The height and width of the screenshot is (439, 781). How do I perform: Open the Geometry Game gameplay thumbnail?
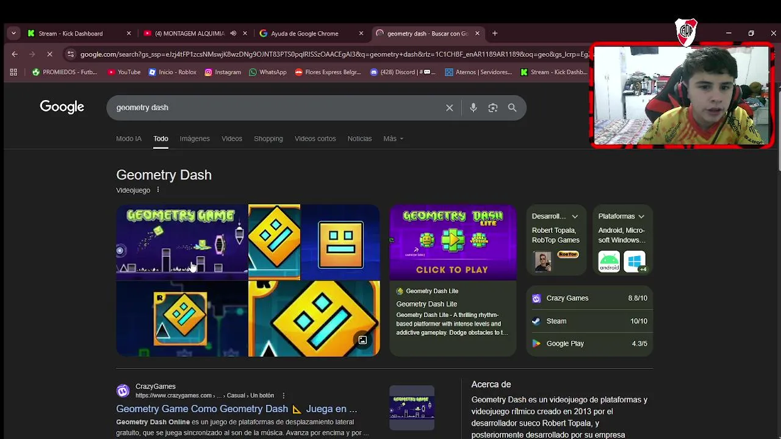pyautogui.click(x=182, y=242)
